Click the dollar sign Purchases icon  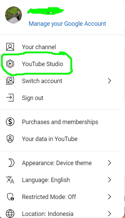[x=10, y=122]
